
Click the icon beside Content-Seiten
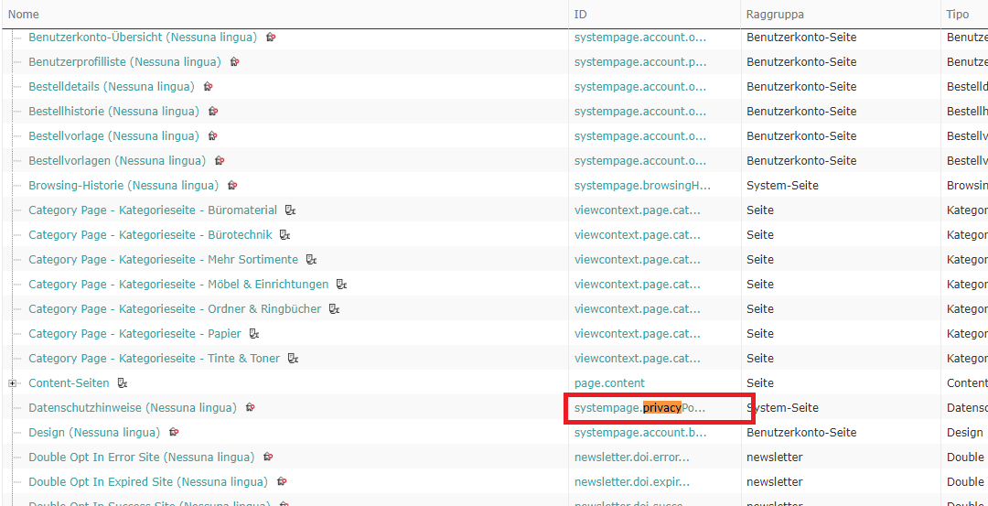[123, 383]
